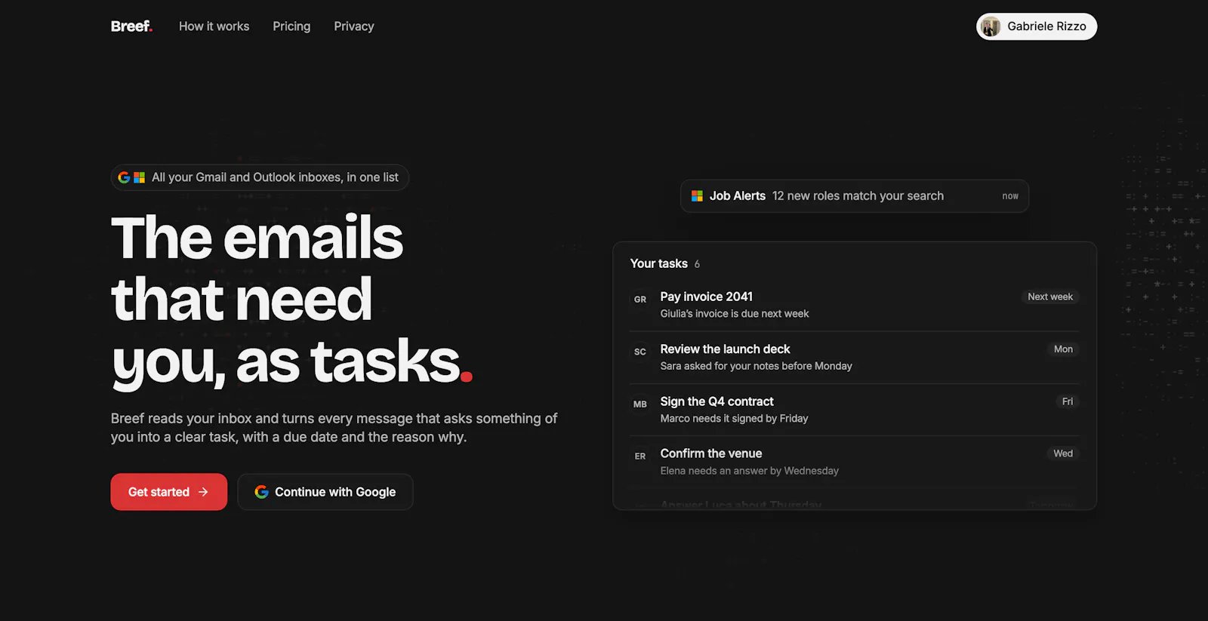Viewport: 1208px width, 621px height.
Task: Click the Next week due tag
Action: [x=1050, y=297]
